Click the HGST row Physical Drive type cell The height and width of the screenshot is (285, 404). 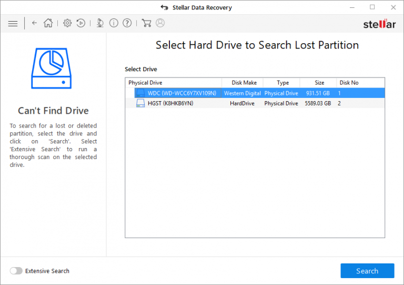281,103
